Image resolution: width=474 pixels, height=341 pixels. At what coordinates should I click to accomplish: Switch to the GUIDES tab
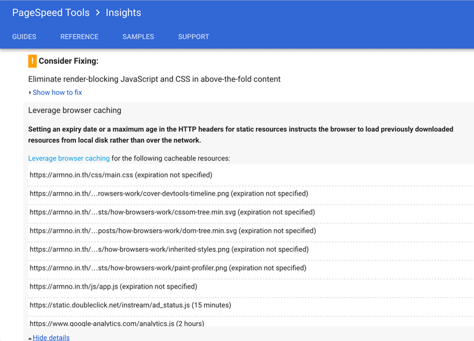tap(24, 37)
